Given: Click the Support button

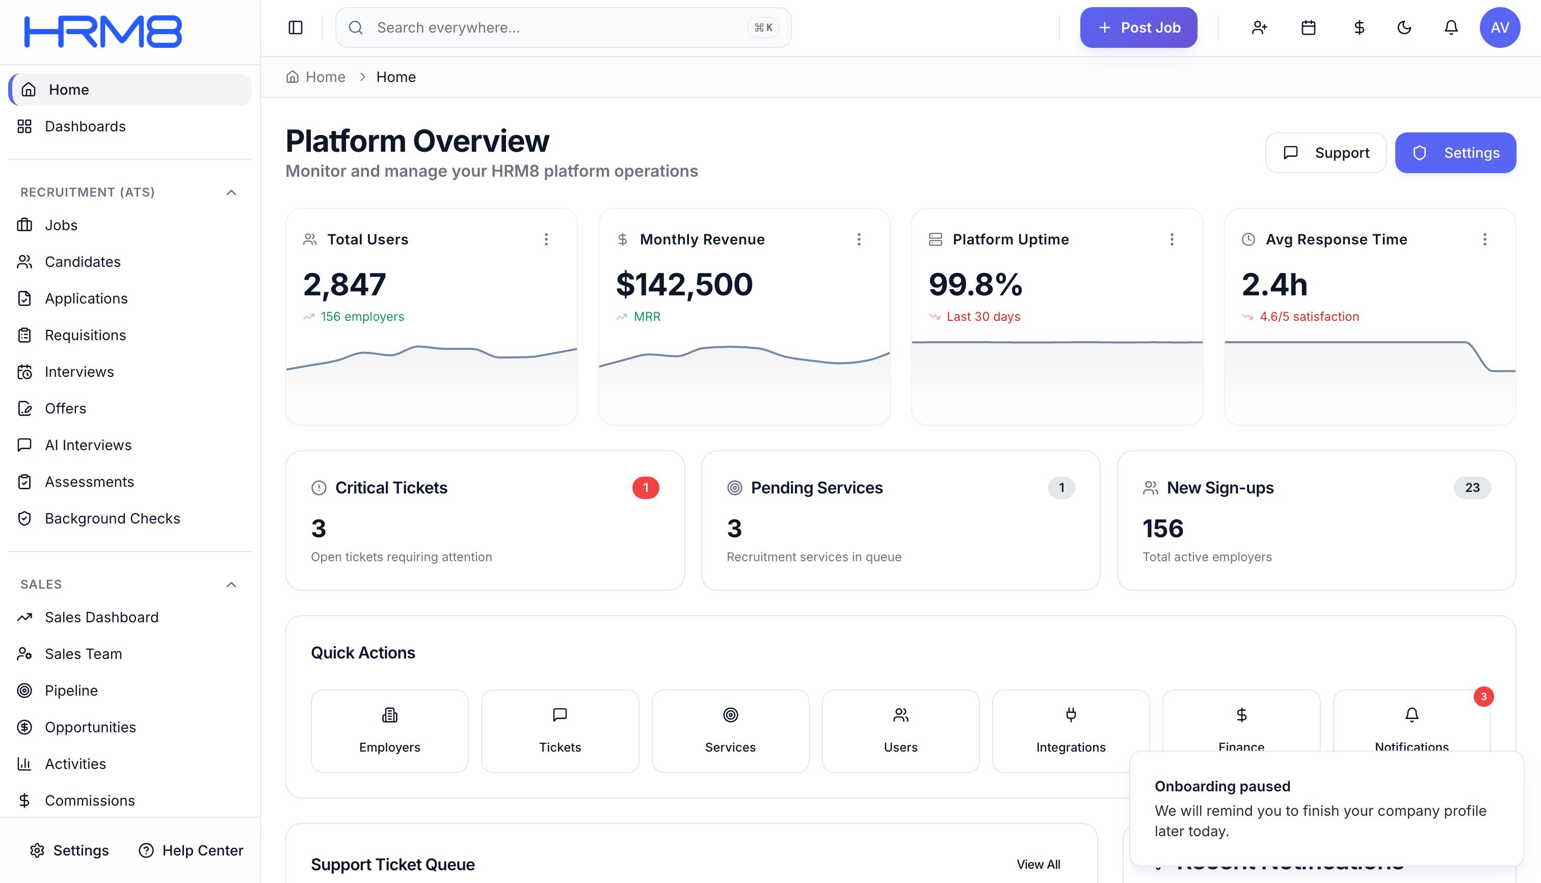Looking at the screenshot, I should (1325, 153).
